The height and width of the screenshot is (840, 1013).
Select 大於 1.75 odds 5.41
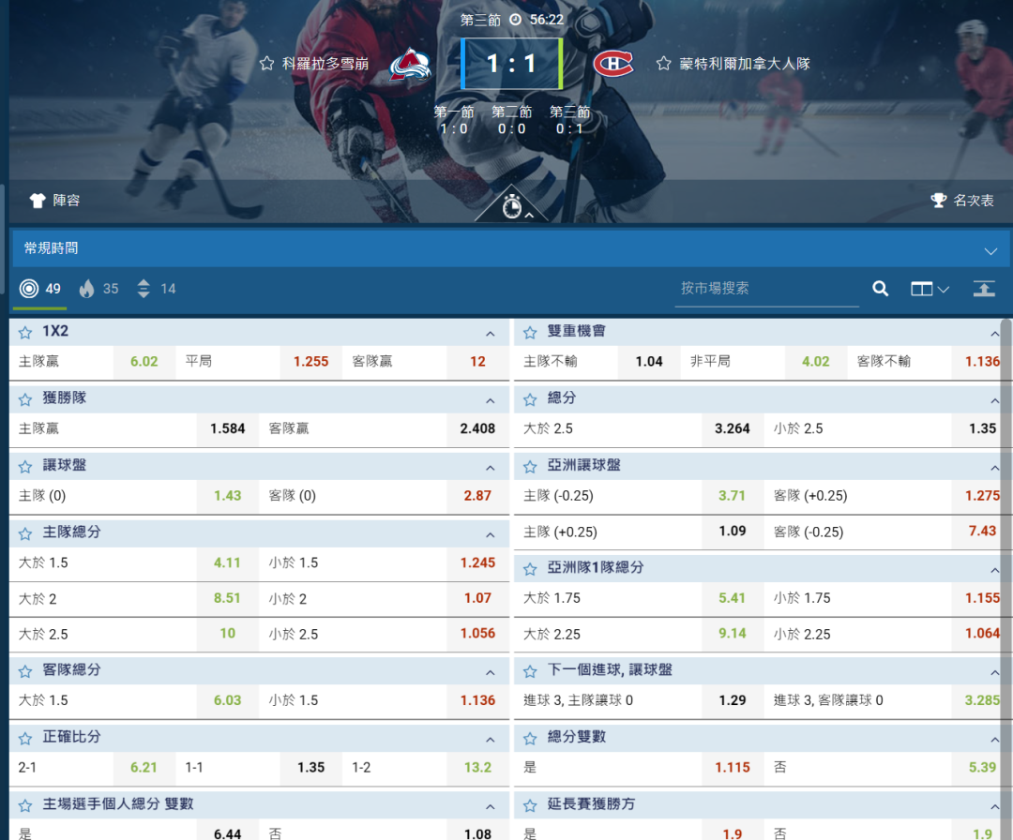coord(732,598)
